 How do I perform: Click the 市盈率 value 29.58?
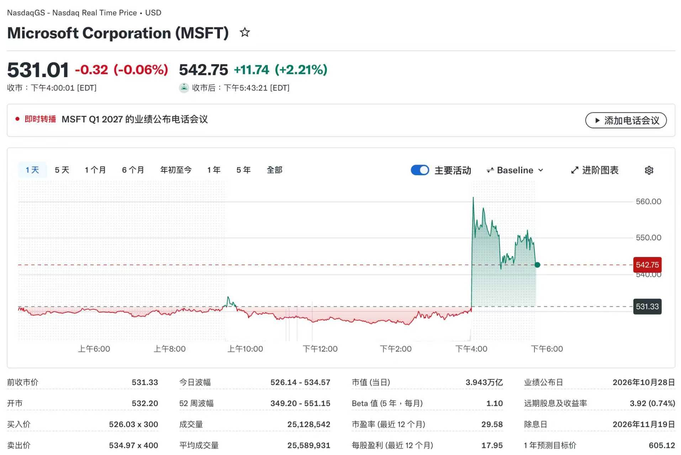click(492, 424)
